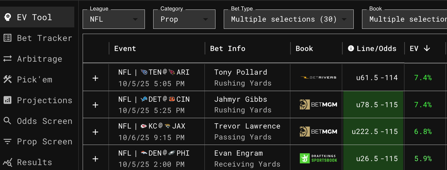Select the EV Tool brain icon
The height and width of the screenshot is (170, 447).
pos(8,17)
